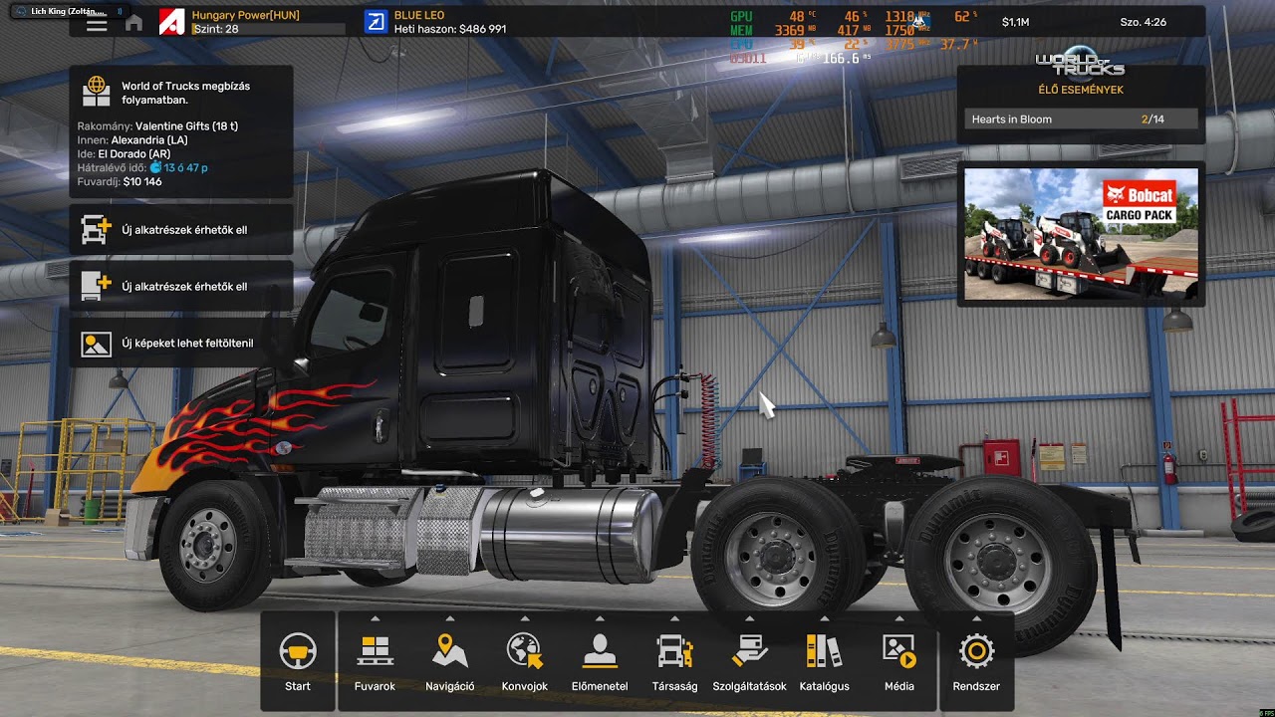Expand the arrow above Fuvarok

click(x=375, y=618)
